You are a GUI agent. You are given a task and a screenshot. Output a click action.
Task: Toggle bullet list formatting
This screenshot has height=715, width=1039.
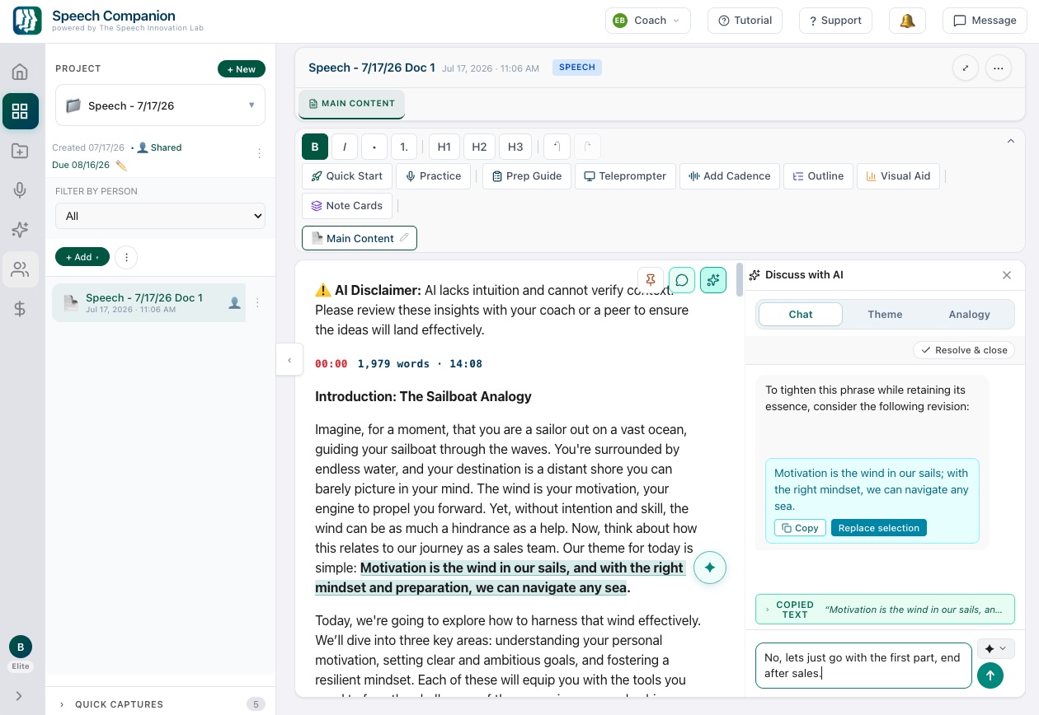374,147
